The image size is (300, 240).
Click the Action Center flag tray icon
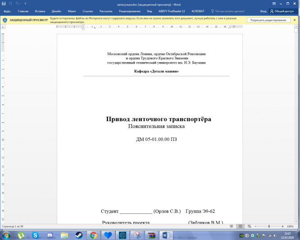264,235
